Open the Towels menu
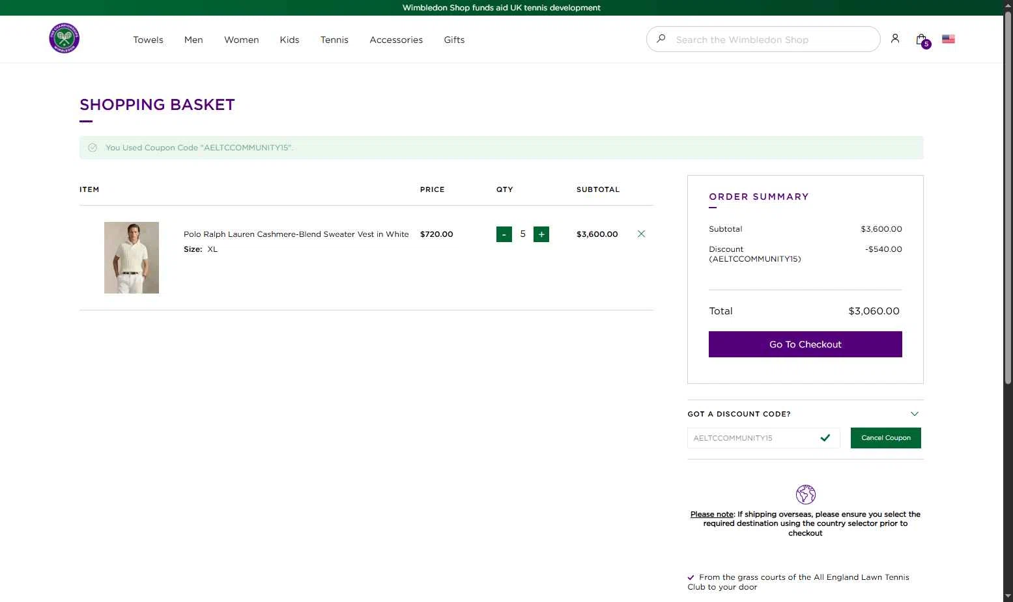This screenshot has height=602, width=1013. pos(148,40)
